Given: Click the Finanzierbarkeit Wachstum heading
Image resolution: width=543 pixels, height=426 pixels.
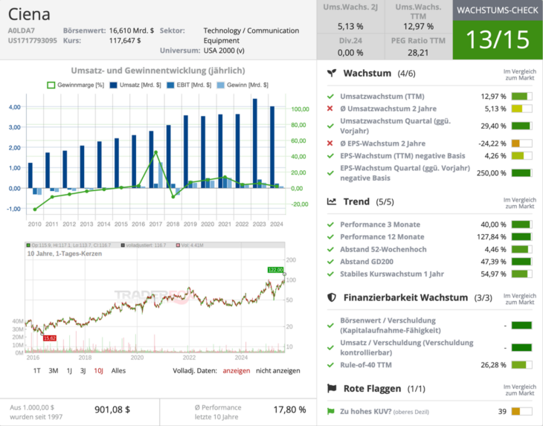Looking at the screenshot, I should [405, 297].
